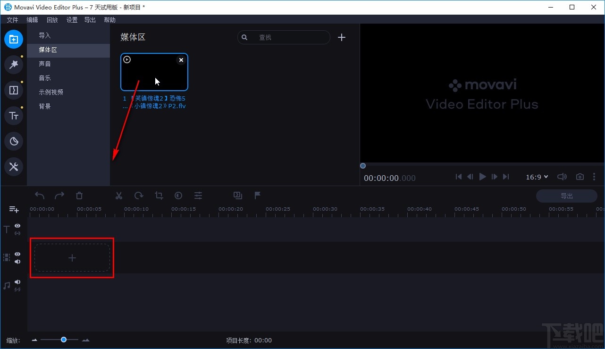This screenshot has height=349, width=605.
Task: Preview clip with thumbnail play icon
Action: coord(127,60)
